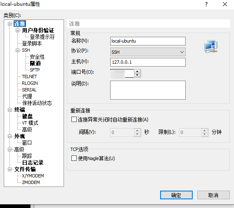This screenshot has width=234, height=208.
Task: Select 高级 under 终端
Action: tap(27, 129)
